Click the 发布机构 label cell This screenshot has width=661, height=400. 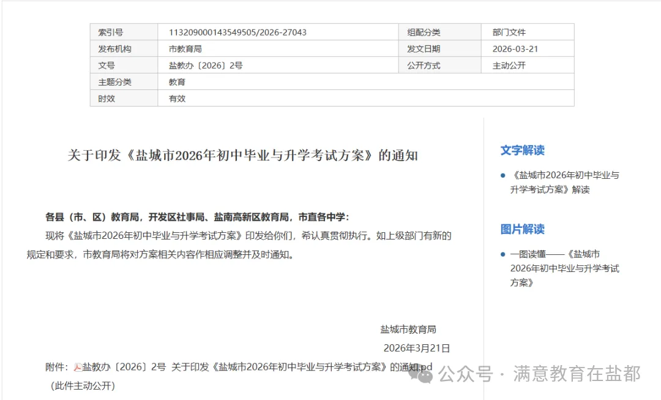pos(124,48)
